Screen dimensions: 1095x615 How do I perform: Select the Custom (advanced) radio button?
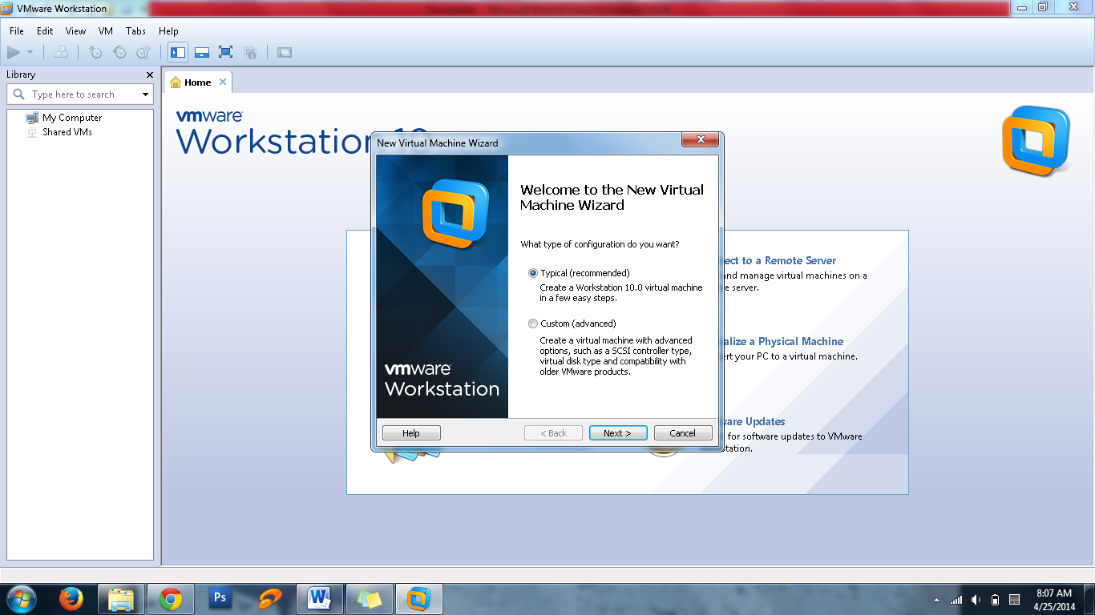pyautogui.click(x=533, y=324)
